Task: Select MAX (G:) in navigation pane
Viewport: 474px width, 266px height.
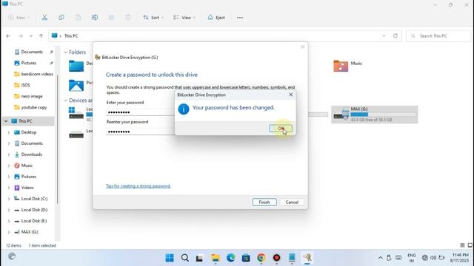Action: click(30, 232)
